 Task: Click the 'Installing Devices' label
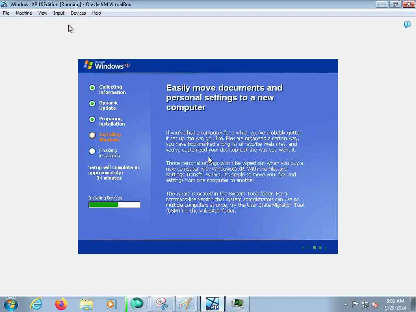(105, 198)
